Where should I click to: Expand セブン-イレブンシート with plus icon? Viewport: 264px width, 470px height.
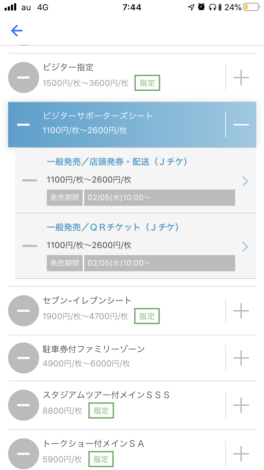pos(241,311)
